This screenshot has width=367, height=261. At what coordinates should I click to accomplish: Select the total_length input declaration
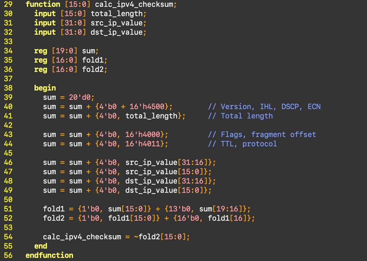[x=90, y=14]
